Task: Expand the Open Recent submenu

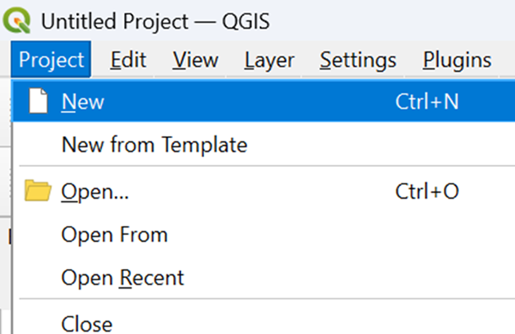Action: (123, 277)
